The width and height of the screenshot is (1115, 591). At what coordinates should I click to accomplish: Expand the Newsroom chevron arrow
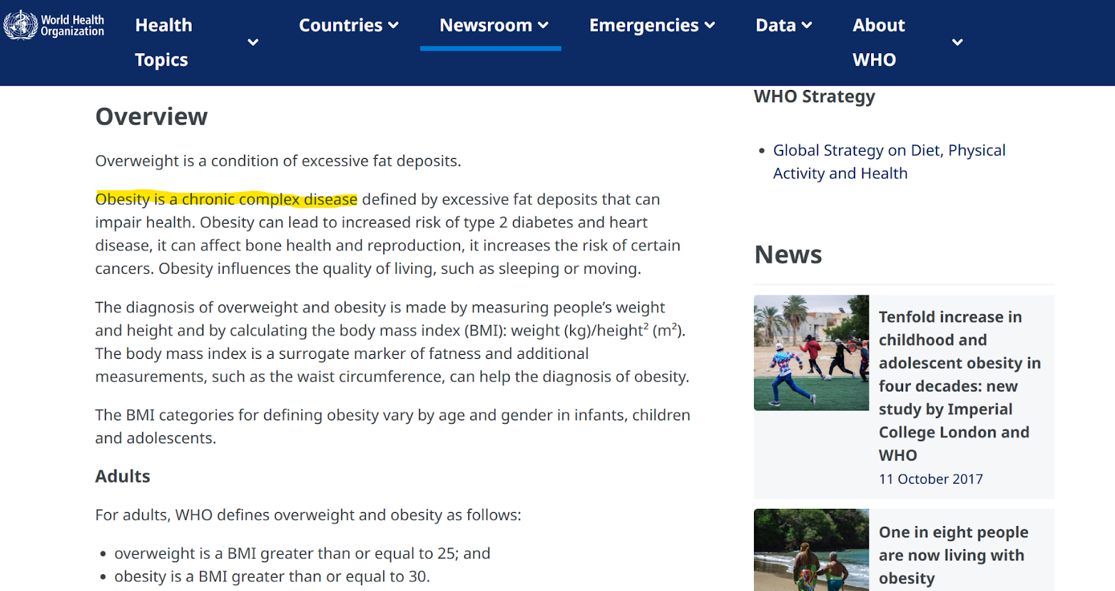pyautogui.click(x=544, y=26)
